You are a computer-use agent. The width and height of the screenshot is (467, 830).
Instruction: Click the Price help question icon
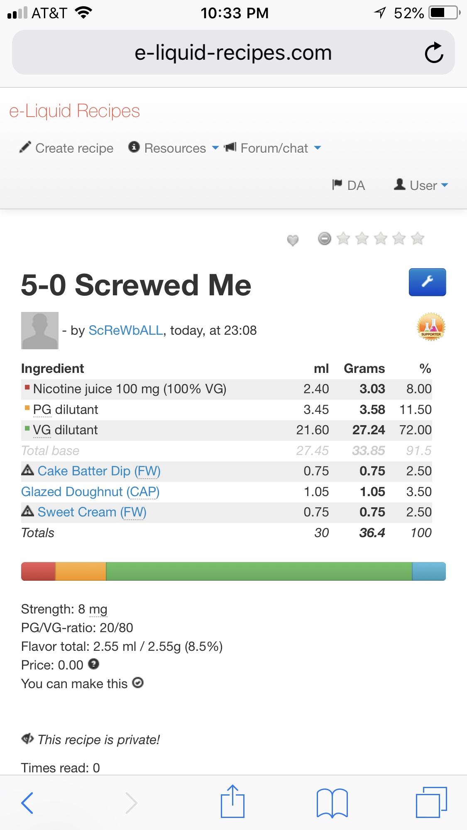point(94,664)
